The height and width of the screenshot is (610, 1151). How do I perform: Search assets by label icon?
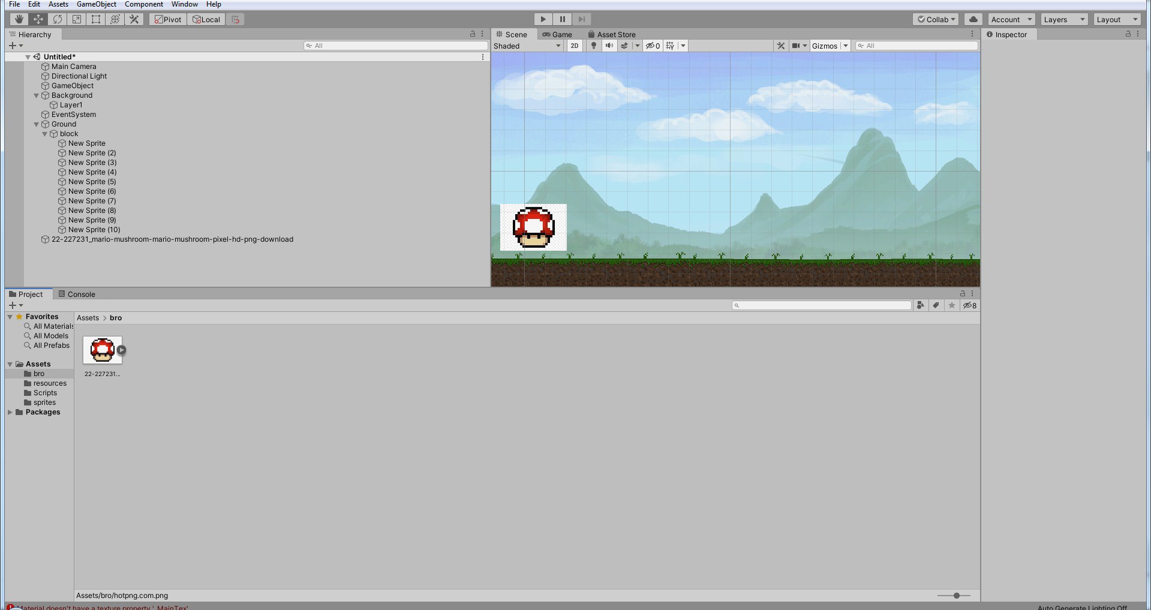[936, 305]
